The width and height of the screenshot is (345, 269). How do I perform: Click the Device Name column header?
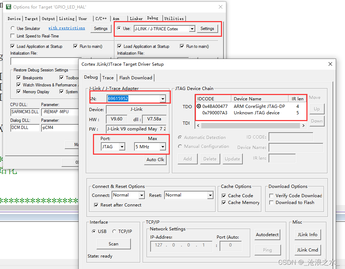(x=260, y=99)
